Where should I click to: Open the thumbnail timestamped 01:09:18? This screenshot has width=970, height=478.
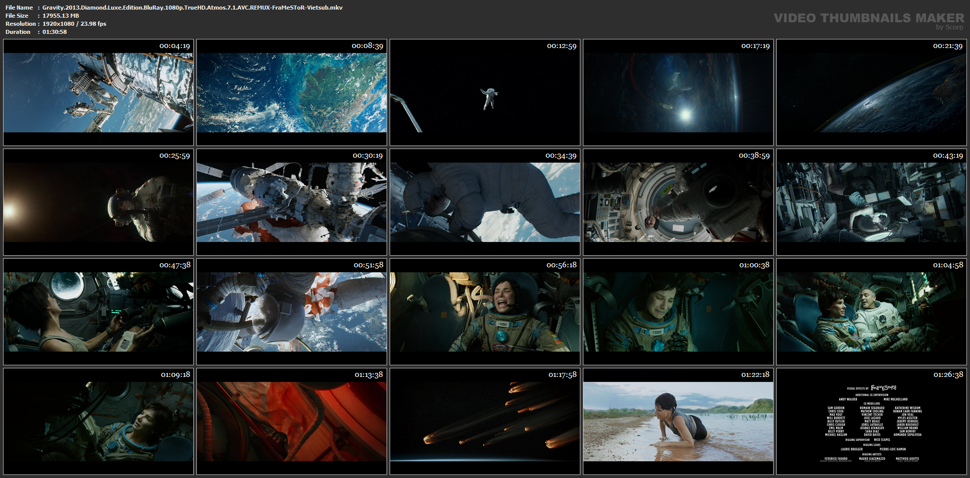(98, 421)
